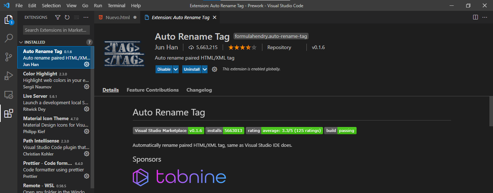Open manage gear for Color Highlight

[x=87, y=87]
